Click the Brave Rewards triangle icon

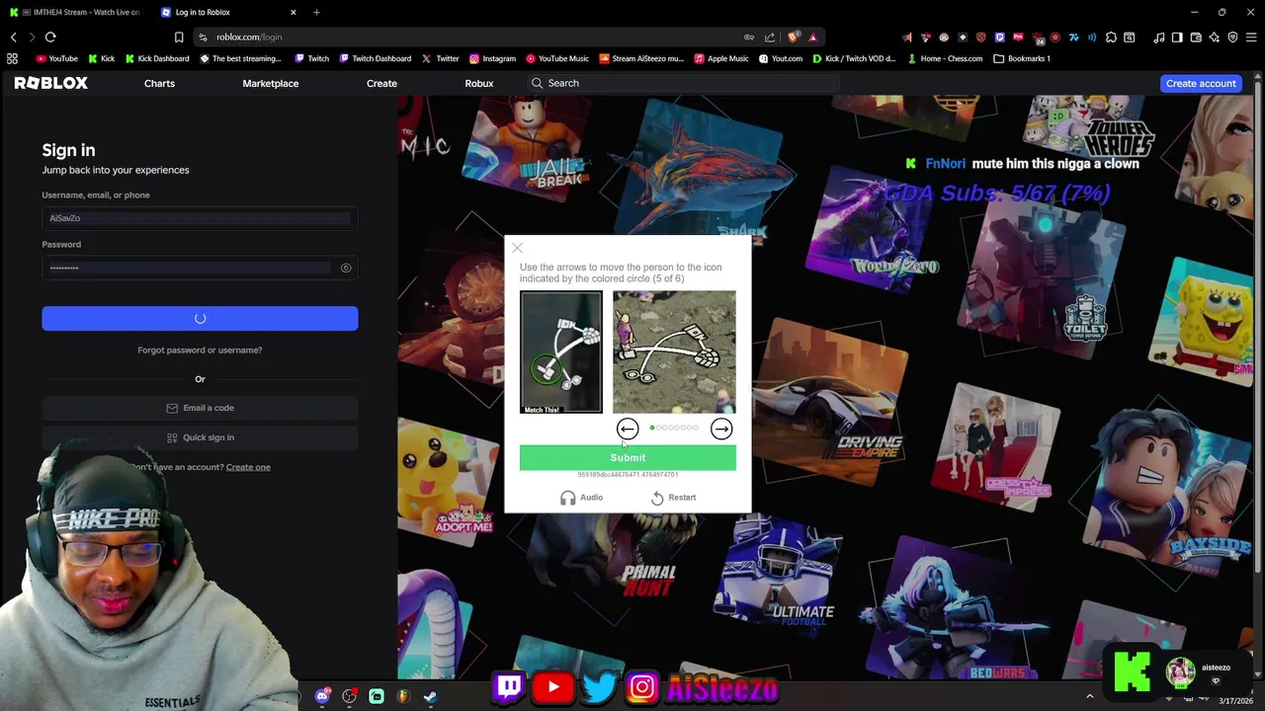click(x=812, y=37)
